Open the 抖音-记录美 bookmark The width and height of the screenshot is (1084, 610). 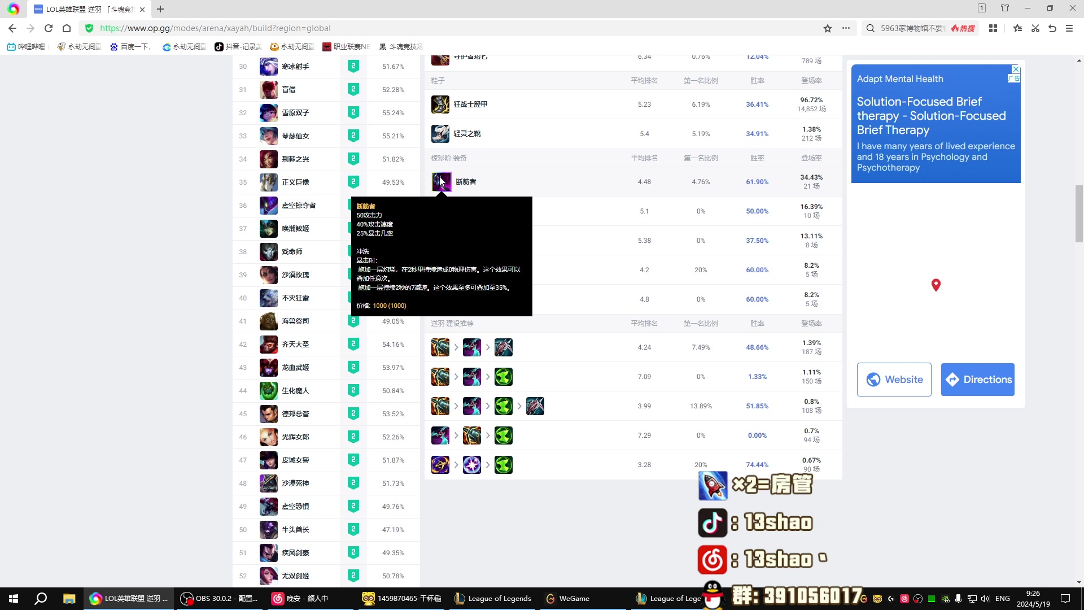238,47
